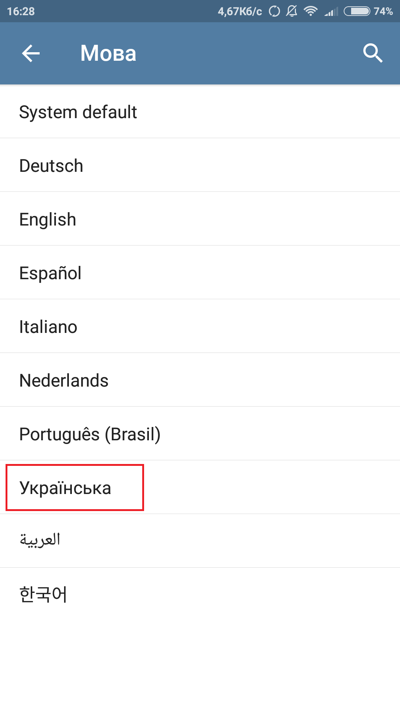Tap the back arrow icon
The image size is (400, 711).
coord(31,53)
